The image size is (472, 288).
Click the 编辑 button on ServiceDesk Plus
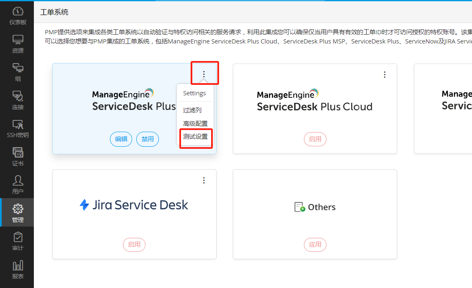pos(121,139)
